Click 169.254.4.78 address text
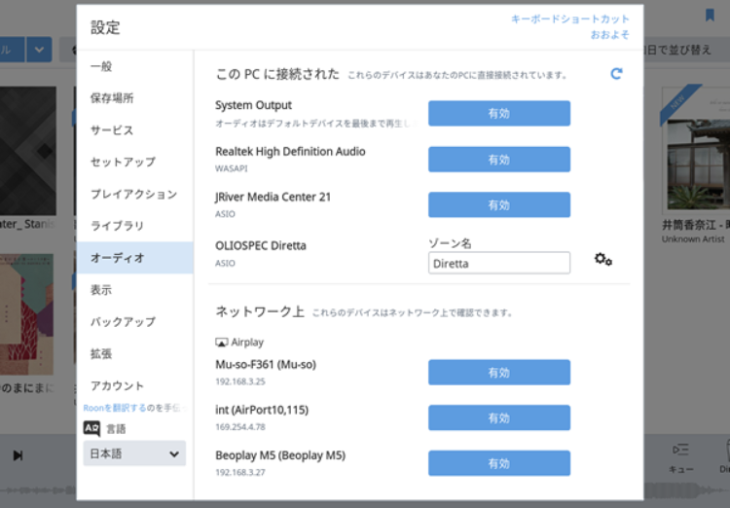Image resolution: width=730 pixels, height=508 pixels. [x=240, y=427]
